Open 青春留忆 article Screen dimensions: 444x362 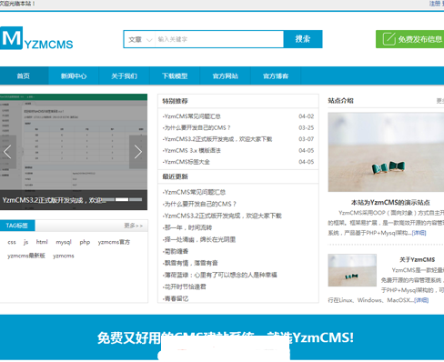(x=176, y=298)
